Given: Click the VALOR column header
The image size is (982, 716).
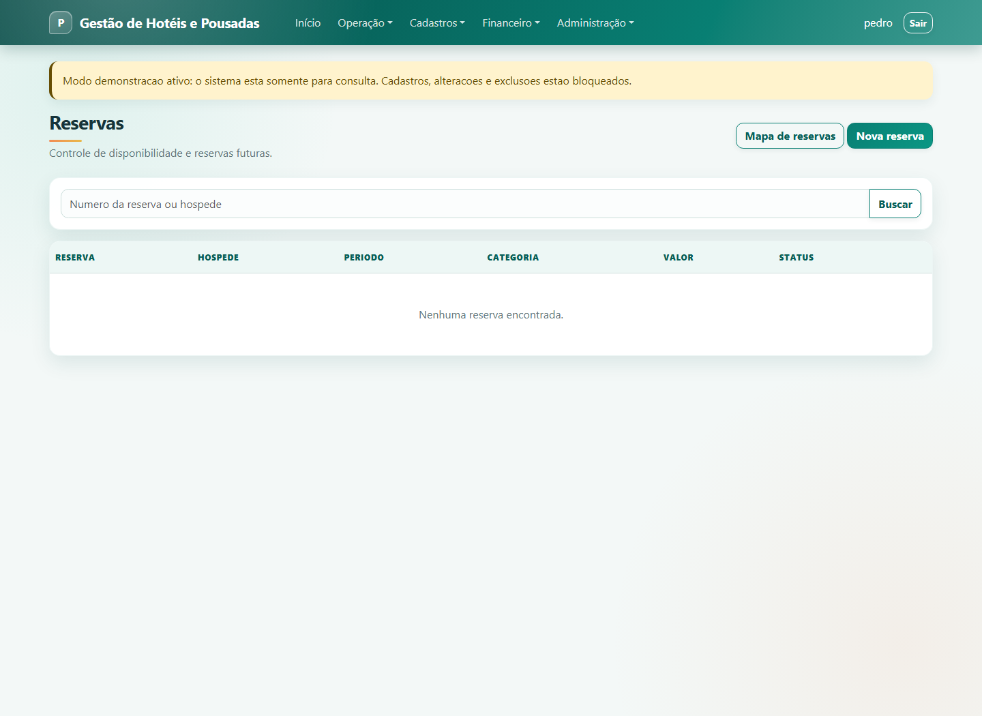Looking at the screenshot, I should [x=679, y=257].
